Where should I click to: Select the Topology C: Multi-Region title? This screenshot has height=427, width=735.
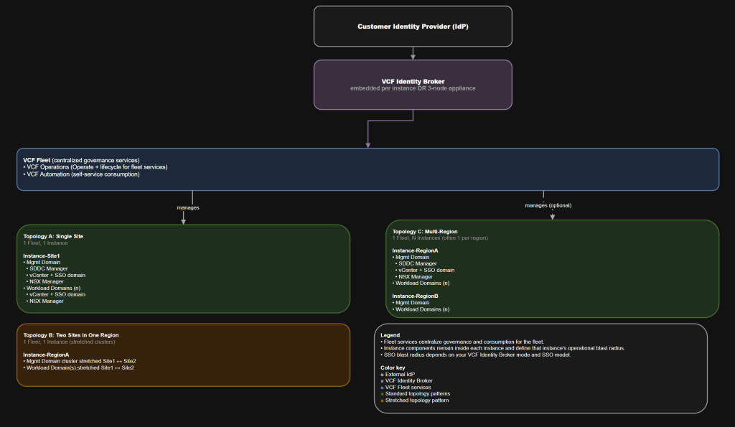pyautogui.click(x=426, y=232)
